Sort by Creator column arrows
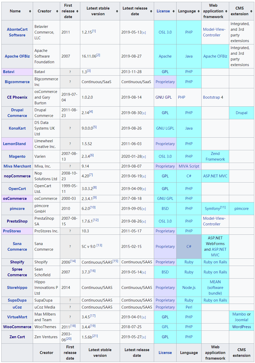Image resolution: width=255 pixels, height=363 pixels. pos(57,11)
